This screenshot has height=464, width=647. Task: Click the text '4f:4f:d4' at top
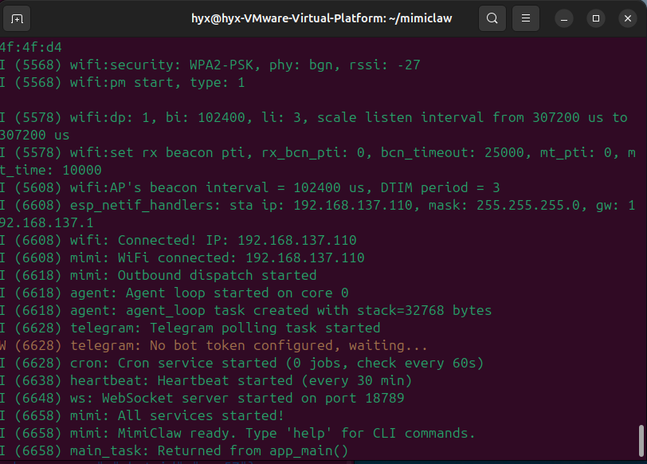pos(31,48)
